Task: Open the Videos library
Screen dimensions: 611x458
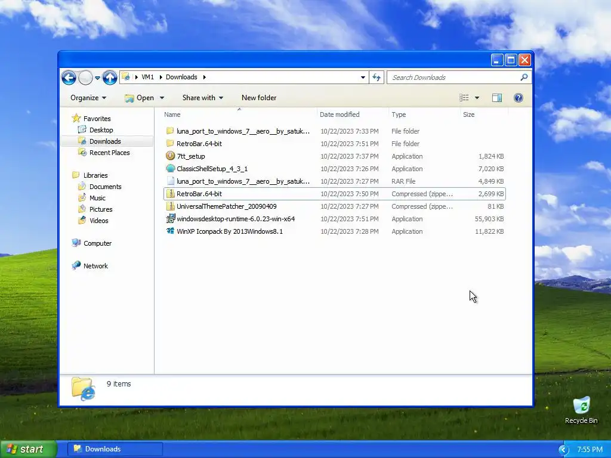Action: pos(99,221)
